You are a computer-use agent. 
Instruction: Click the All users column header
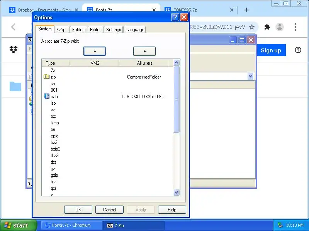point(144,63)
